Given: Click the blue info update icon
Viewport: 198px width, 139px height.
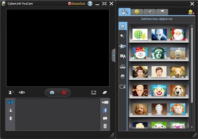Looking at the screenshot, I should click(90, 4).
